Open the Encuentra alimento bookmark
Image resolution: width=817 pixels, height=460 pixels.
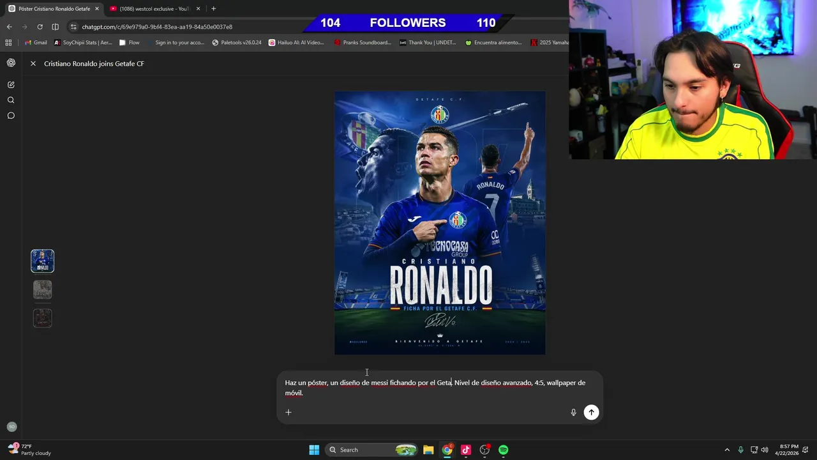[x=493, y=43]
